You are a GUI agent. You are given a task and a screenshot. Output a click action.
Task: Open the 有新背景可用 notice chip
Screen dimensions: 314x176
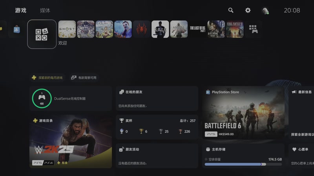(x=84, y=77)
